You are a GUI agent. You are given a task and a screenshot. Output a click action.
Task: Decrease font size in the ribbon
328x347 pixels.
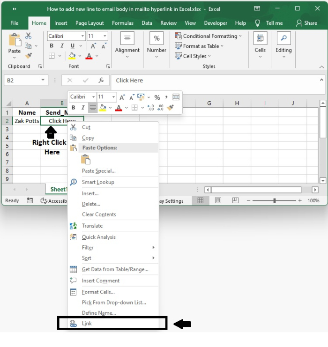point(104,46)
